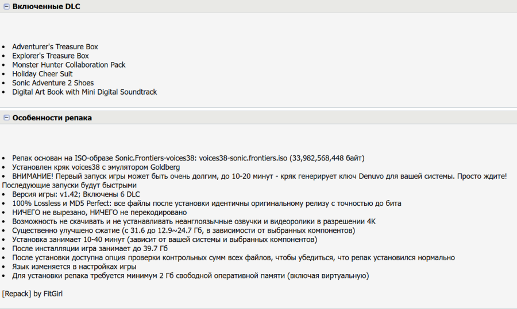Click the Holiday Cheer Suit item
This screenshot has width=517, height=309.
pyautogui.click(x=43, y=74)
